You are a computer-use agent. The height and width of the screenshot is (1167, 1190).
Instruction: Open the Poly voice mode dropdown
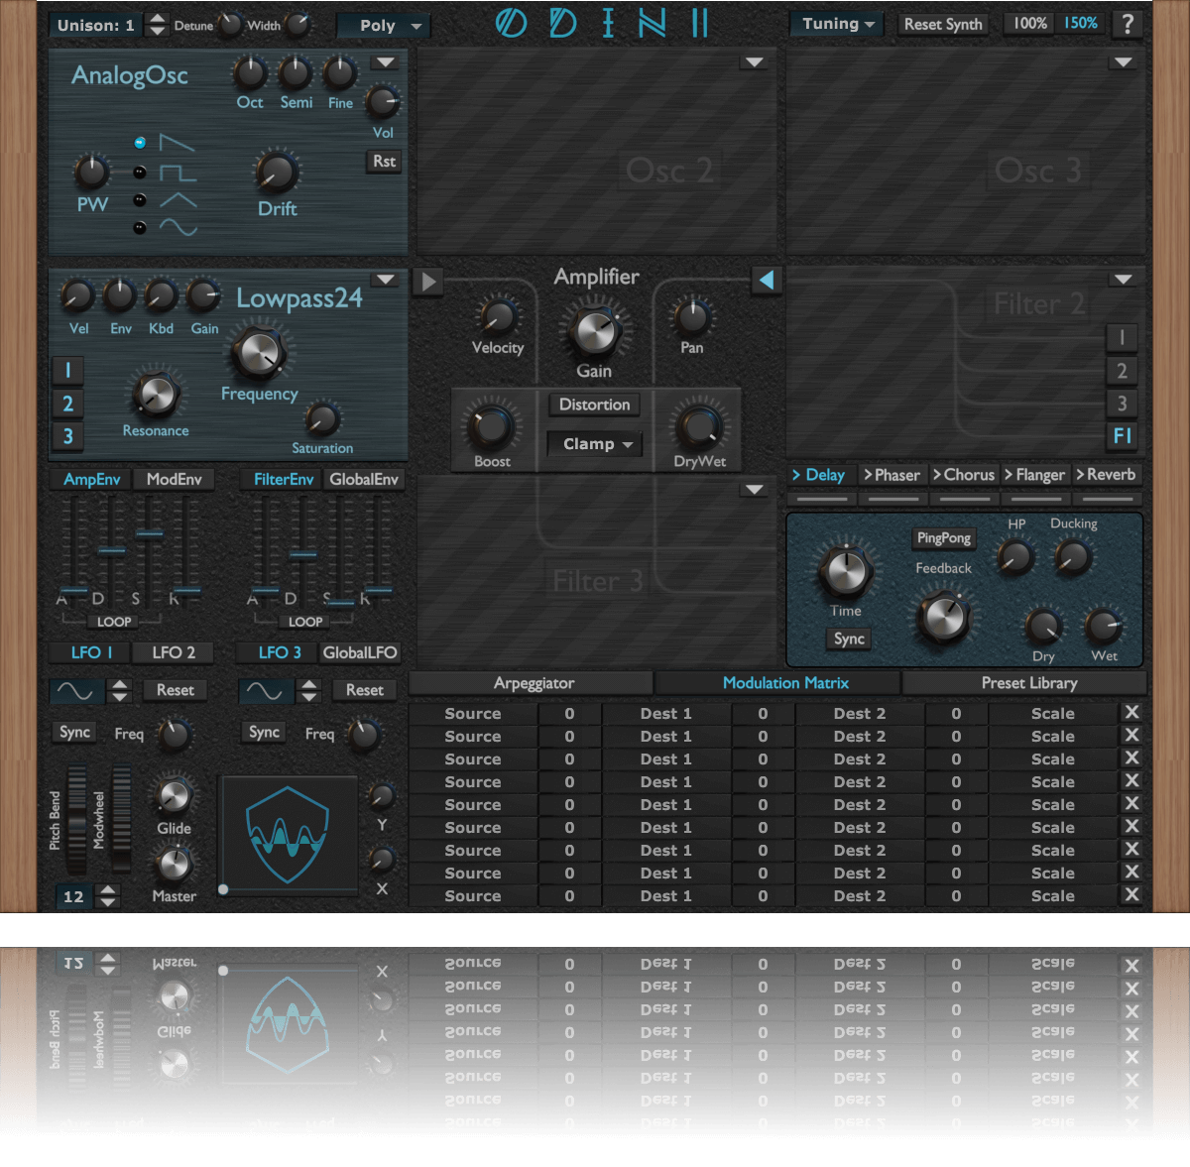point(384,26)
